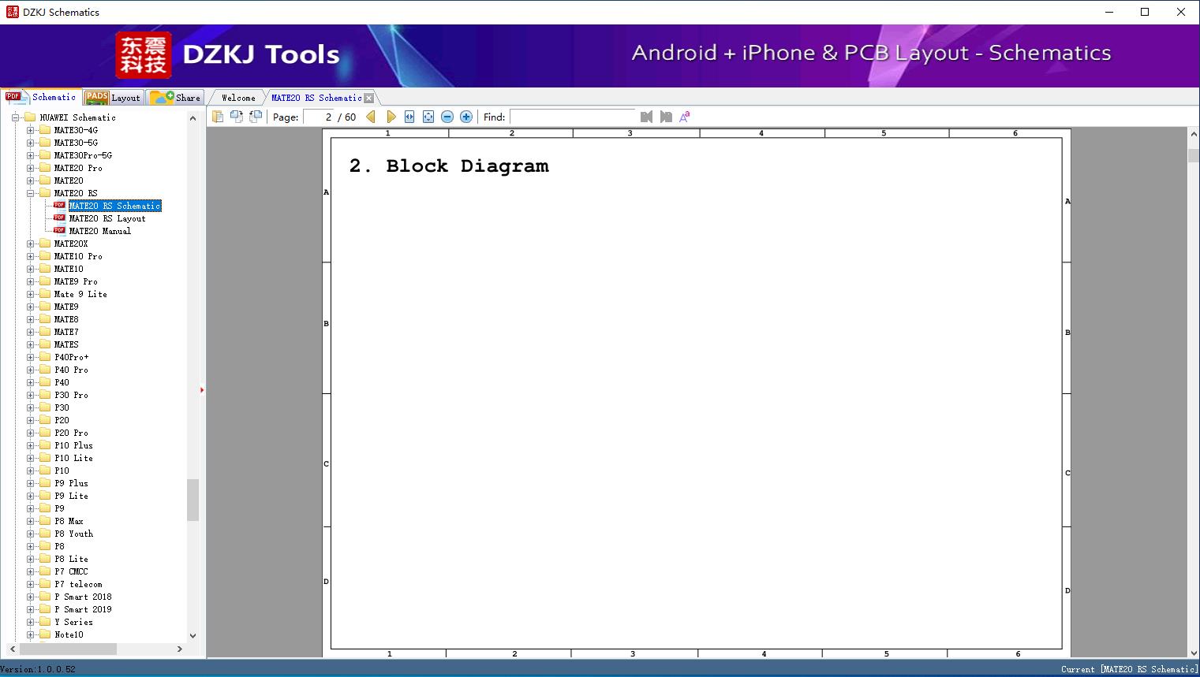This screenshot has width=1200, height=677.
Task: Click the PDF icon of MATE20 RS Layout
Action: (59, 218)
